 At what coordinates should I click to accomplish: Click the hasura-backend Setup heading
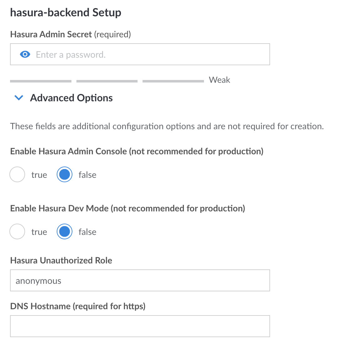click(x=65, y=13)
